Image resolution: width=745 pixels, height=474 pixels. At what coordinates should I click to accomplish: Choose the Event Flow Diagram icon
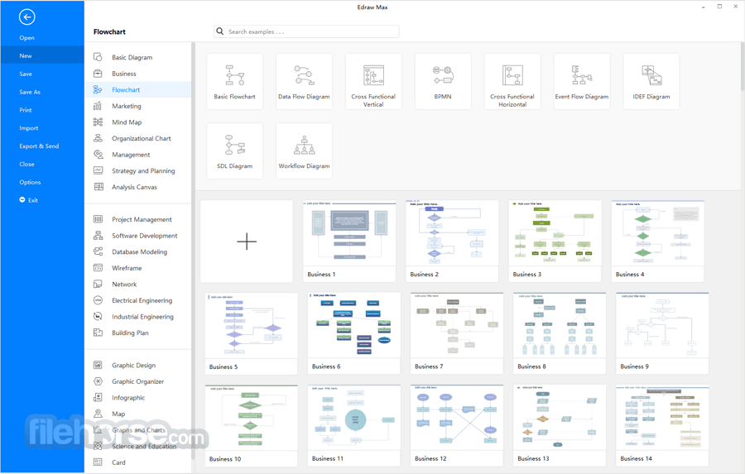coord(582,75)
